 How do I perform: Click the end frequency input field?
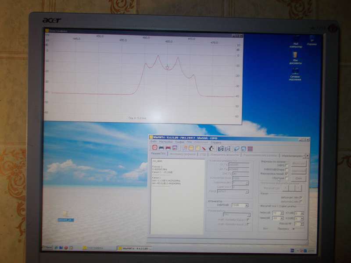(x=239, y=169)
